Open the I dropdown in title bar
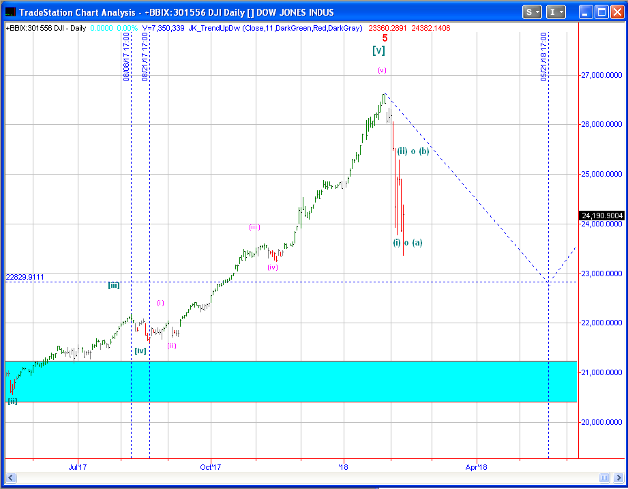 (x=556, y=12)
